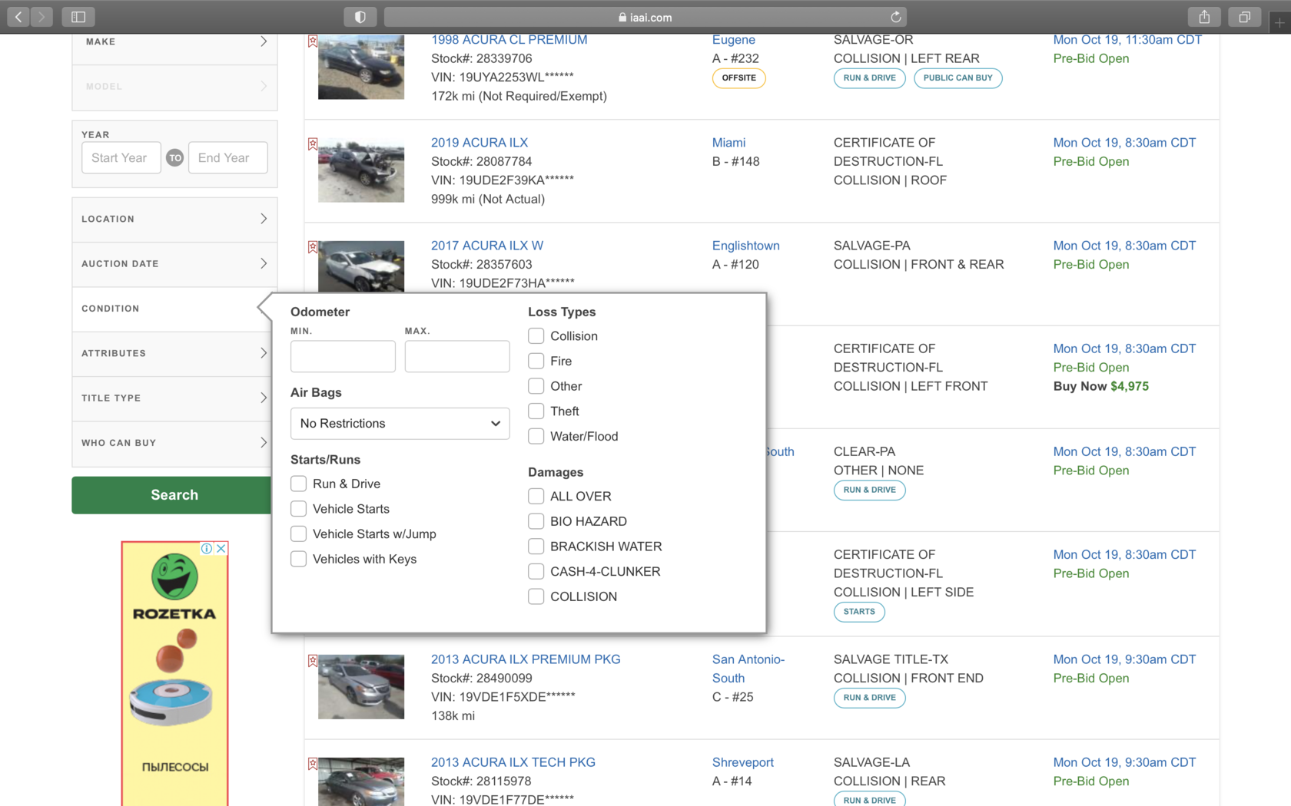Bookmark the 1998 Acura CL Premium listing
1291x806 pixels.
click(313, 41)
